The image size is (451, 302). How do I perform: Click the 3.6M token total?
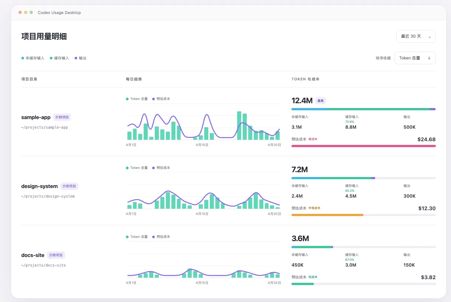[300, 239]
